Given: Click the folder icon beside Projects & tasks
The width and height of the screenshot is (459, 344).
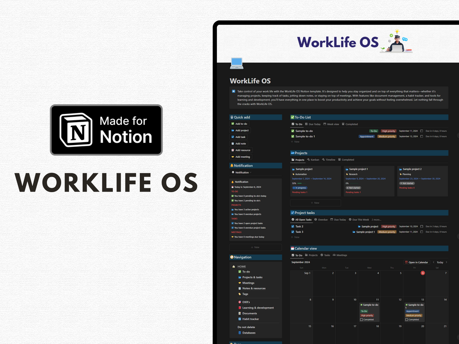Looking at the screenshot, I should pyautogui.click(x=240, y=277).
